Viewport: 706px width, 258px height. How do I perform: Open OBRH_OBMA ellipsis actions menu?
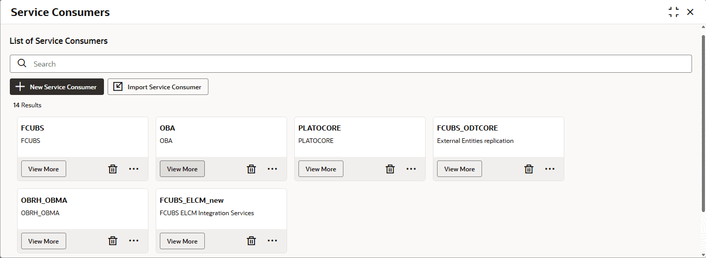134,241
